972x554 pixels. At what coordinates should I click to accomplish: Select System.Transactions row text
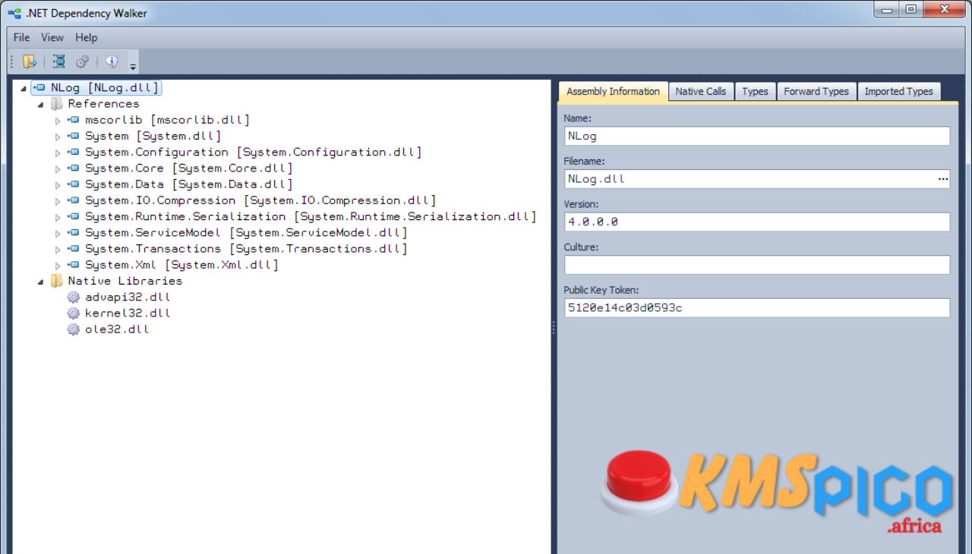tap(246, 249)
